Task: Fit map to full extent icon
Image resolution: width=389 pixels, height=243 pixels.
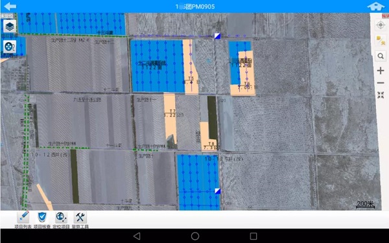Action: (381, 95)
